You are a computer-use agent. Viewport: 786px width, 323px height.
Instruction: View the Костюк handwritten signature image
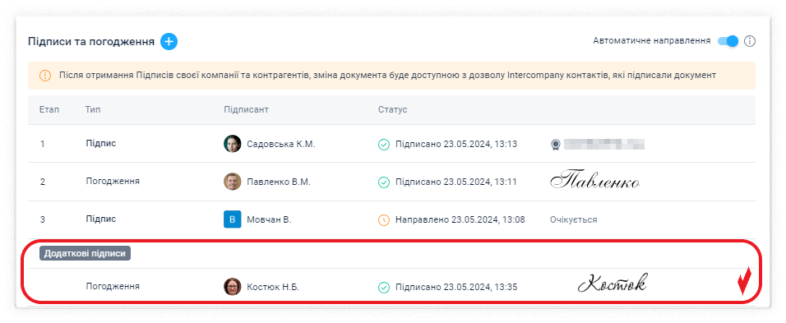pyautogui.click(x=612, y=284)
